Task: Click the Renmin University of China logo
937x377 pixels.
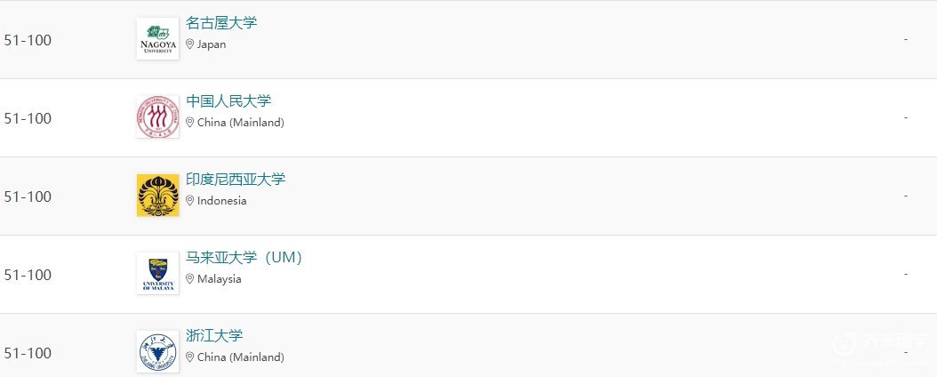Action: click(x=157, y=117)
